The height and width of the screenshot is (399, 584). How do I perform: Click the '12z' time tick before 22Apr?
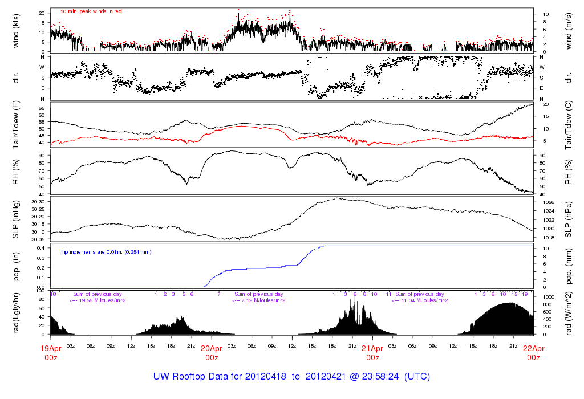(x=453, y=346)
